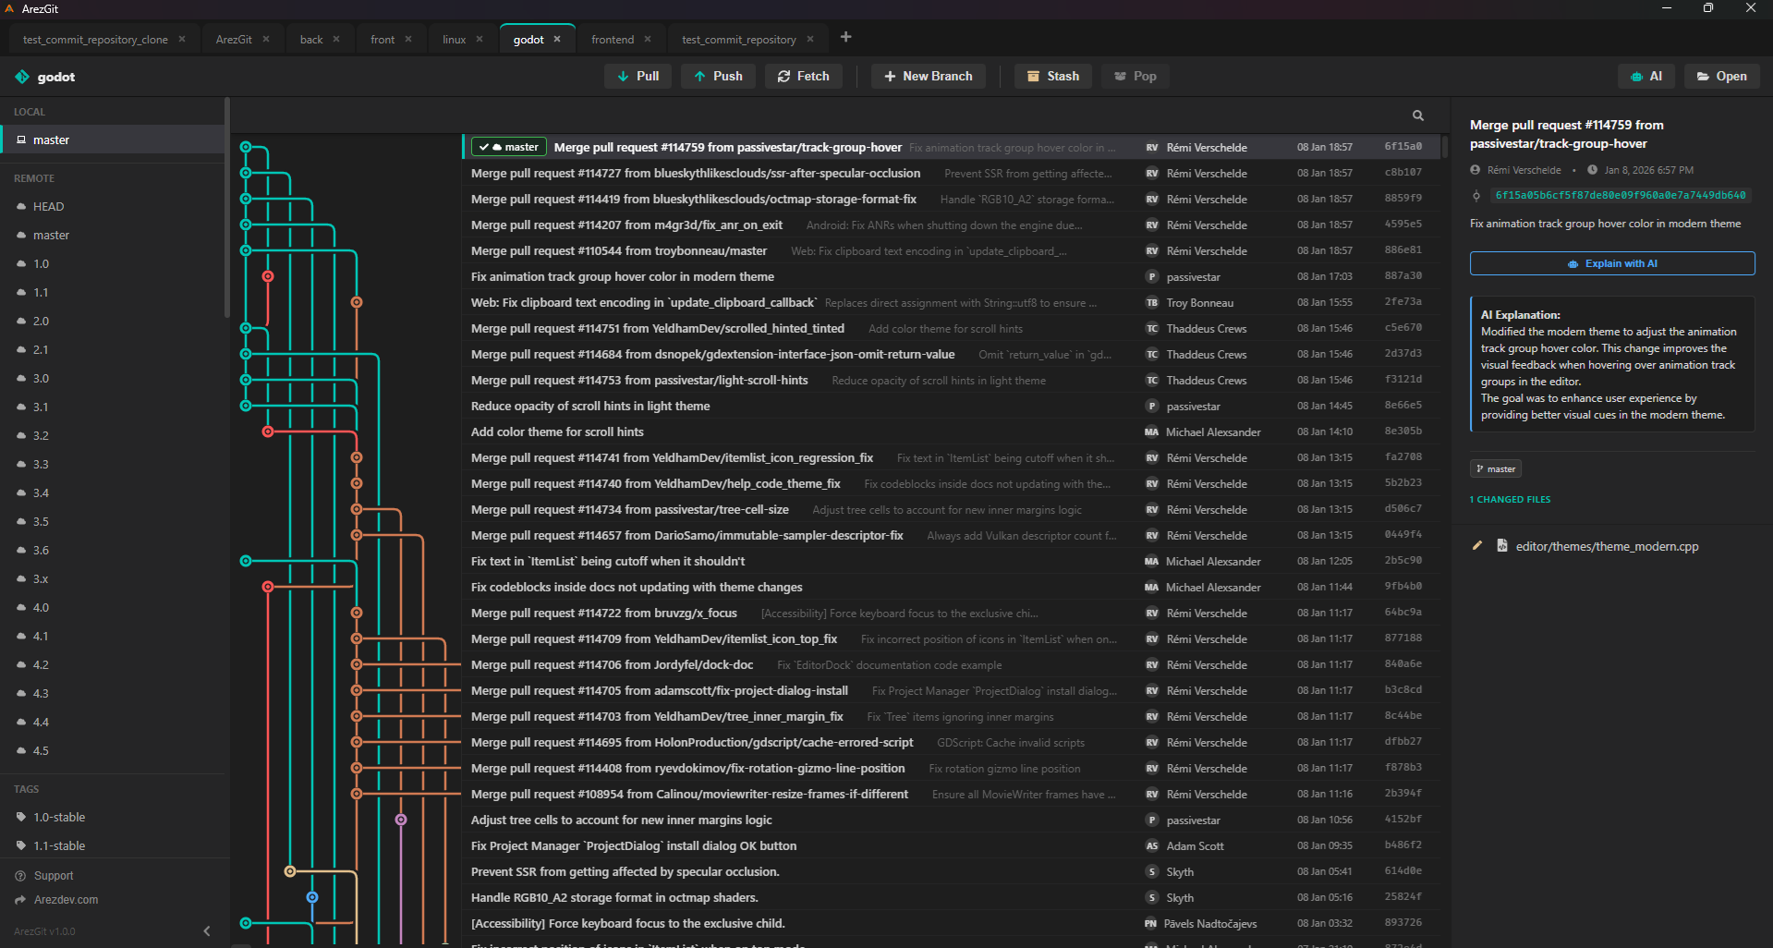Click the commit search magnifier icon
The width and height of the screenshot is (1773, 948).
[1418, 115]
